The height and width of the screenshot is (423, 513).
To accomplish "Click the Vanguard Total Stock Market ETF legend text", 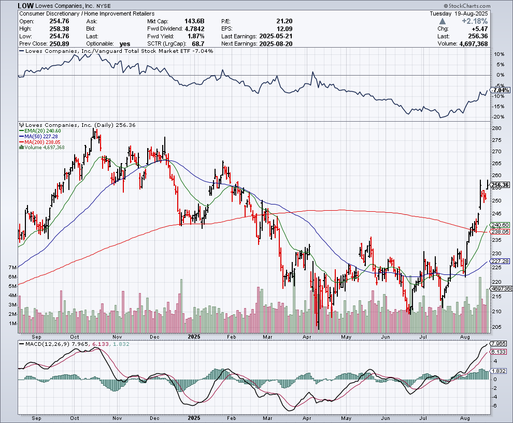I will click(x=119, y=51).
